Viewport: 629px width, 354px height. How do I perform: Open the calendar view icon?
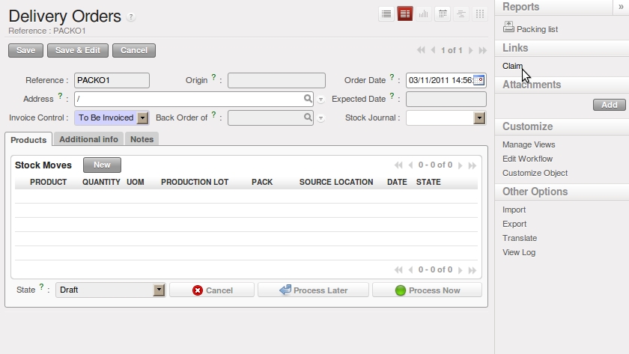point(443,13)
